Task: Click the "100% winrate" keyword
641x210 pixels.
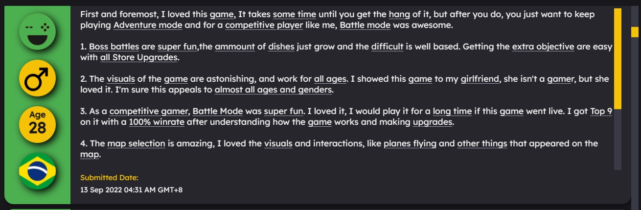Action: tap(157, 122)
